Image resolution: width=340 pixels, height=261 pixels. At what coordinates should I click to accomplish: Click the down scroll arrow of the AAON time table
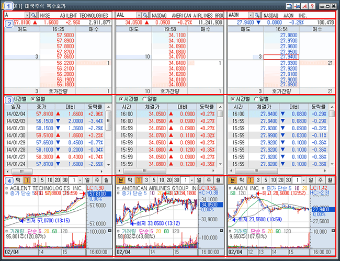pos(332,164)
